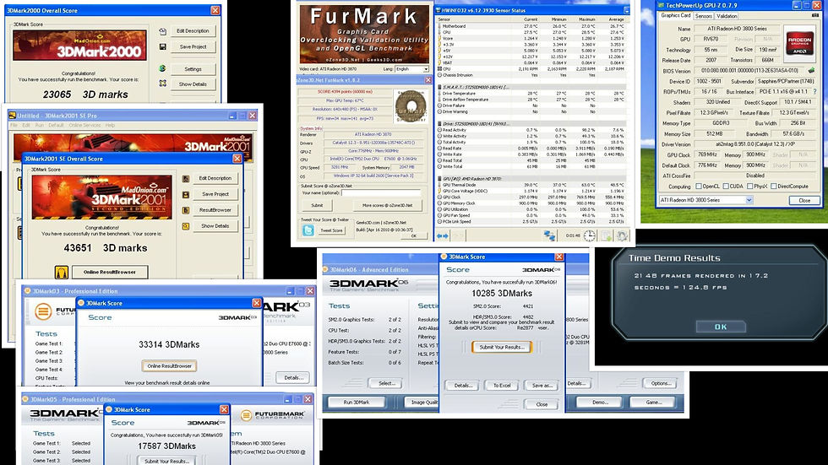
Task: Click Submit Your Results in 3DMark06 Score
Action: coord(502,347)
